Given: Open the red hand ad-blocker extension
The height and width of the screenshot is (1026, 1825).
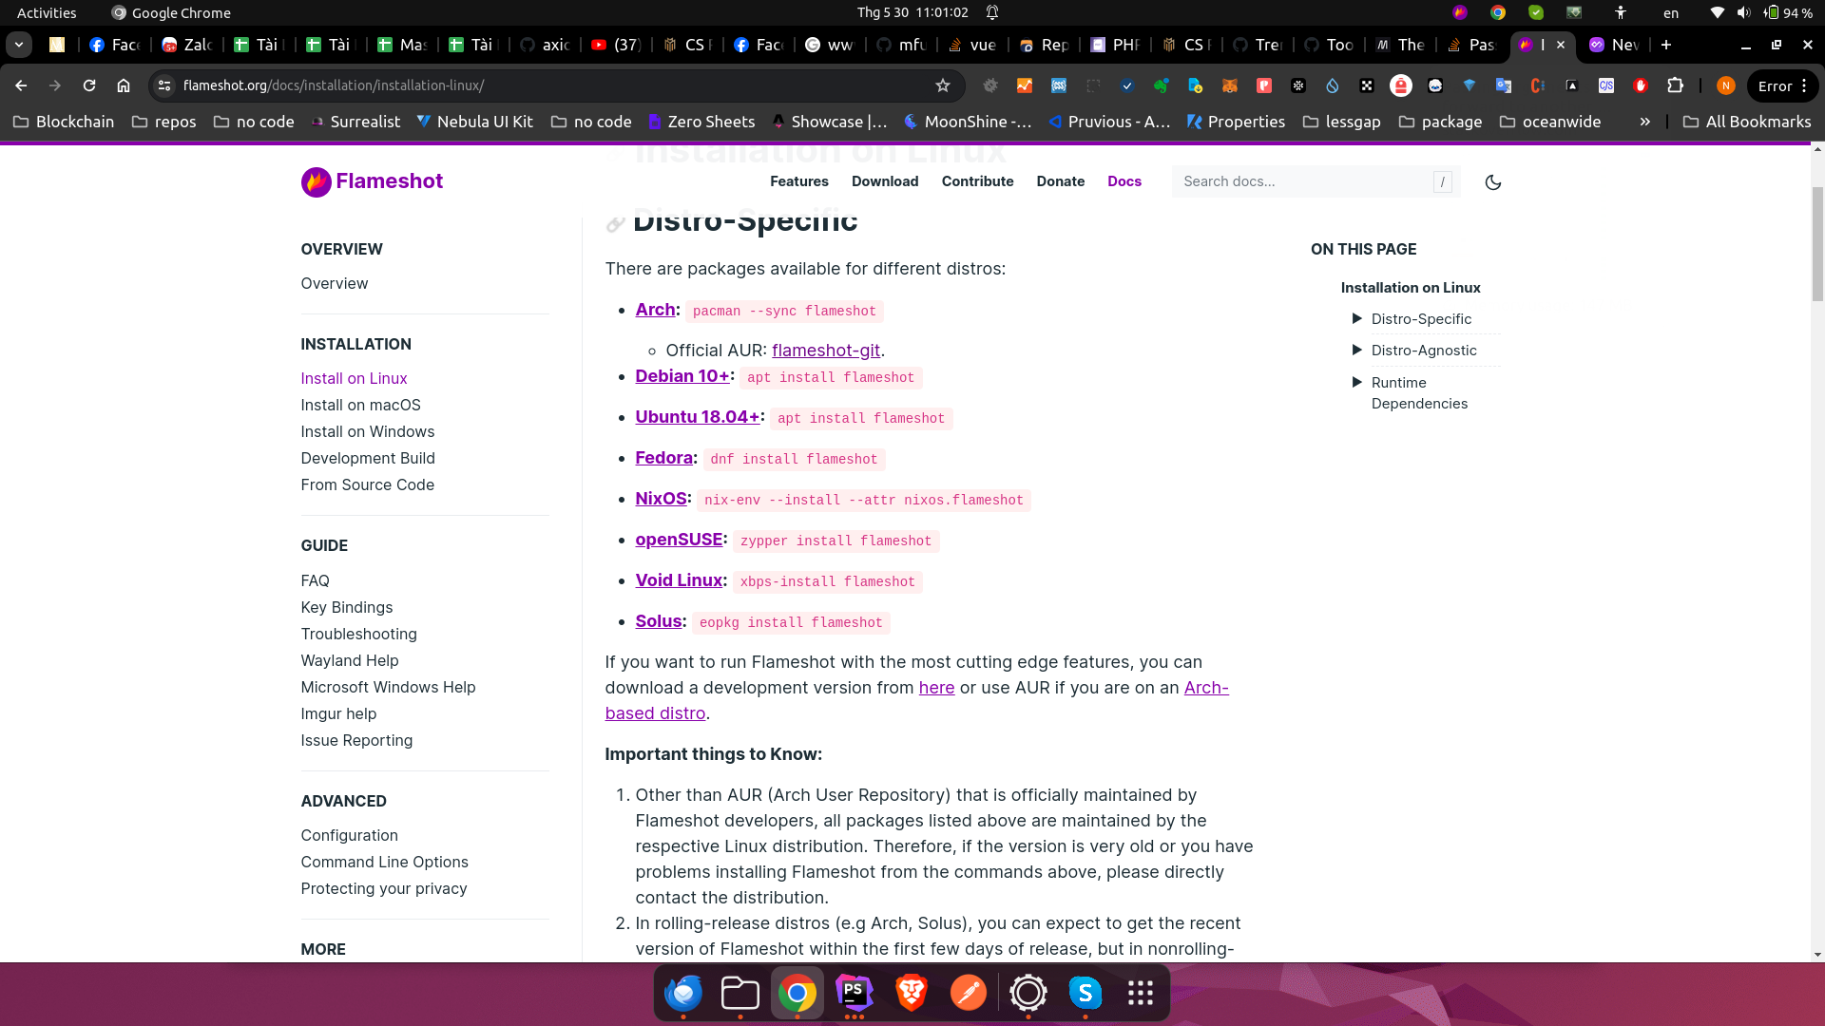Looking at the screenshot, I should [1641, 85].
